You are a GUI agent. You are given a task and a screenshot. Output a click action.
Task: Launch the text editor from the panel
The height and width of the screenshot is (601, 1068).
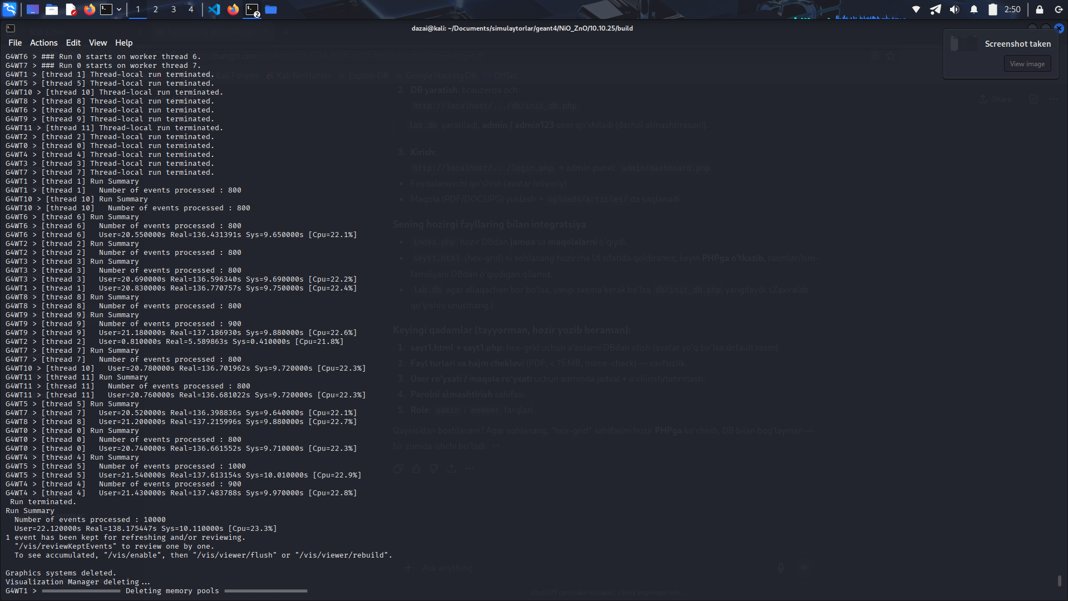point(71,9)
